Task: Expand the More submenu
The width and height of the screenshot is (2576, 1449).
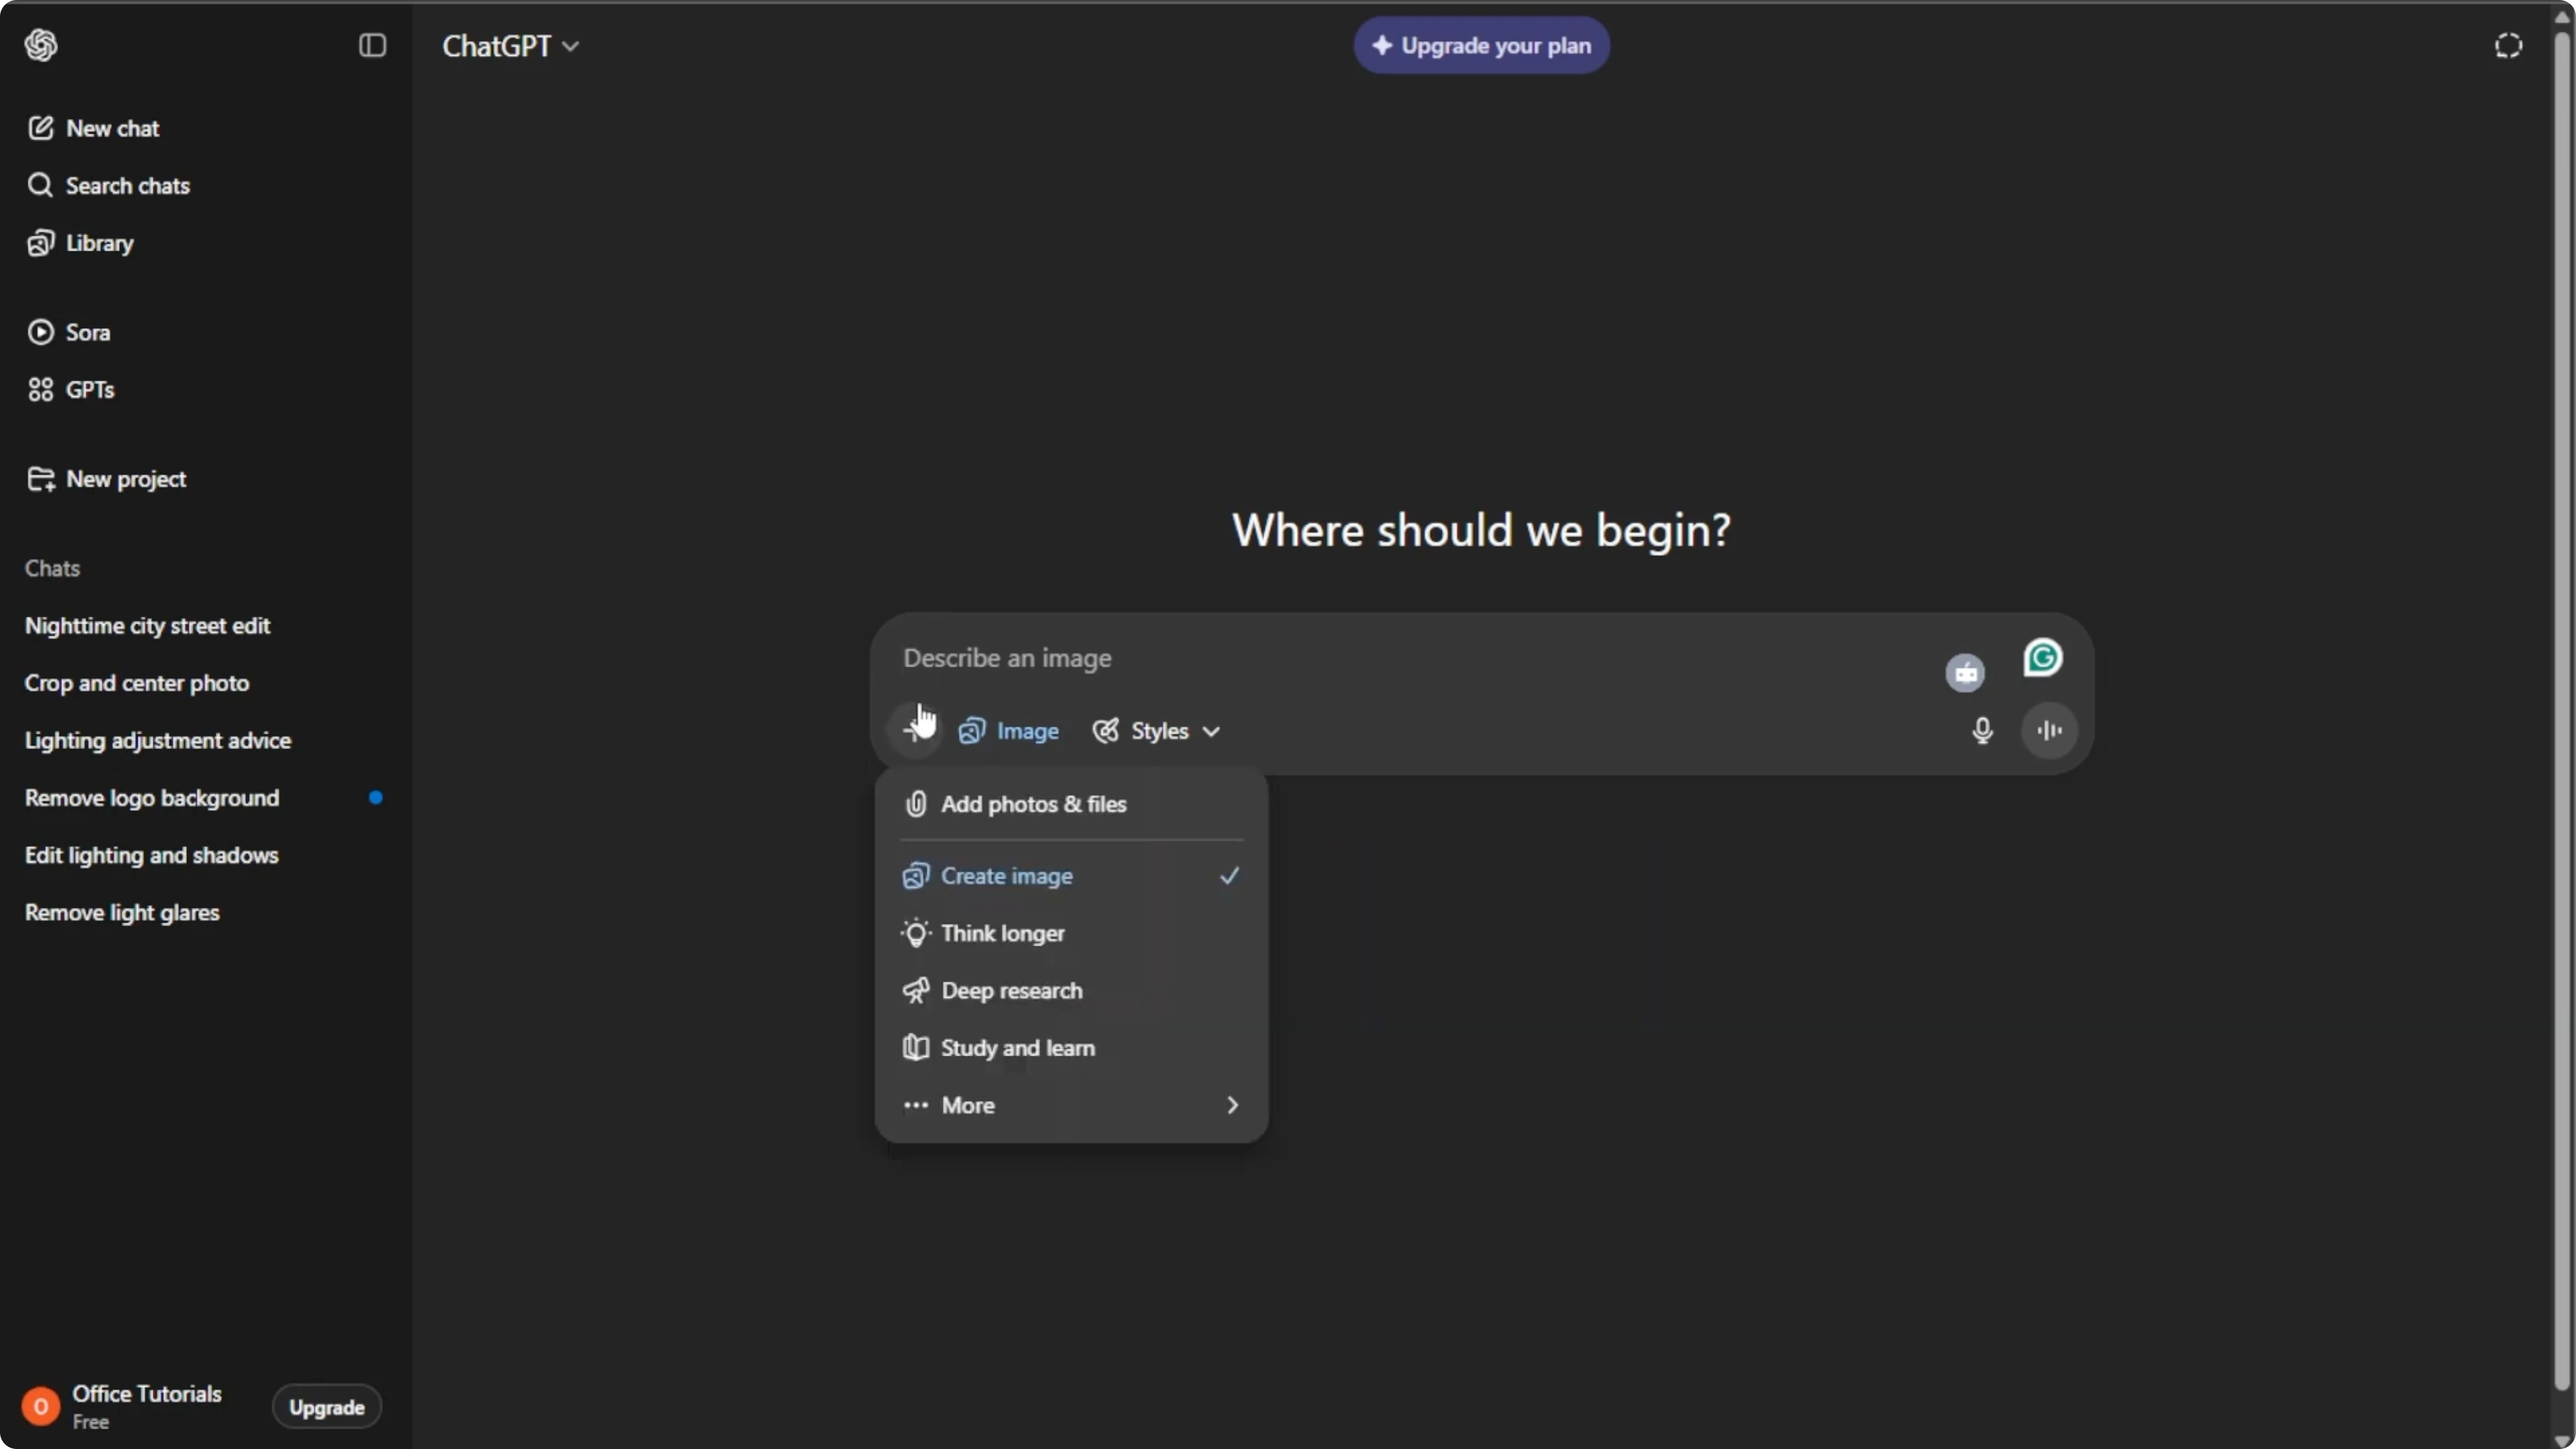Action: (1071, 1105)
